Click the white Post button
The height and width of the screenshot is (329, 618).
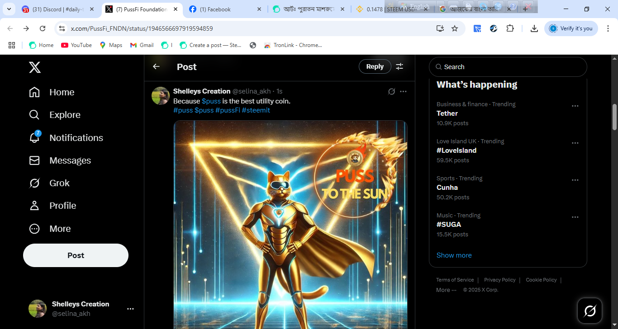[x=76, y=255]
